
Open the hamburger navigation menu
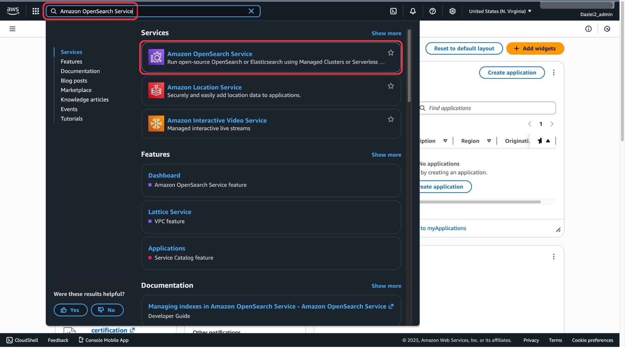point(12,29)
